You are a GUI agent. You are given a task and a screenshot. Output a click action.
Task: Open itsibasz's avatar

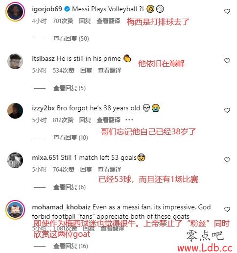click(15, 61)
